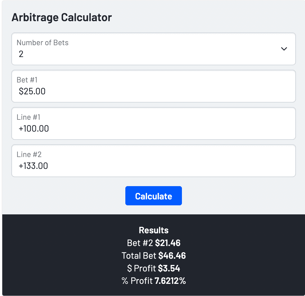
Task: Select the value 2 in bets dropdown
Action: pos(21,54)
